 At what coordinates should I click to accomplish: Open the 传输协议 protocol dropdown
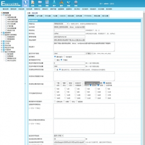[x=61, y=24]
